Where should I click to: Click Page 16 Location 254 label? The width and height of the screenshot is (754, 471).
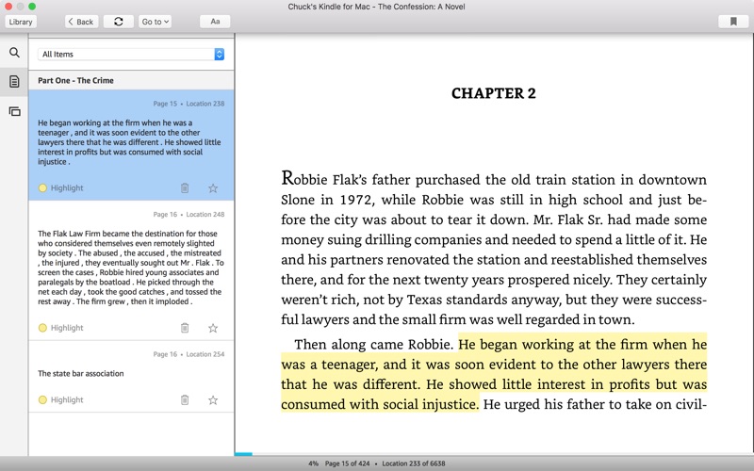click(188, 354)
